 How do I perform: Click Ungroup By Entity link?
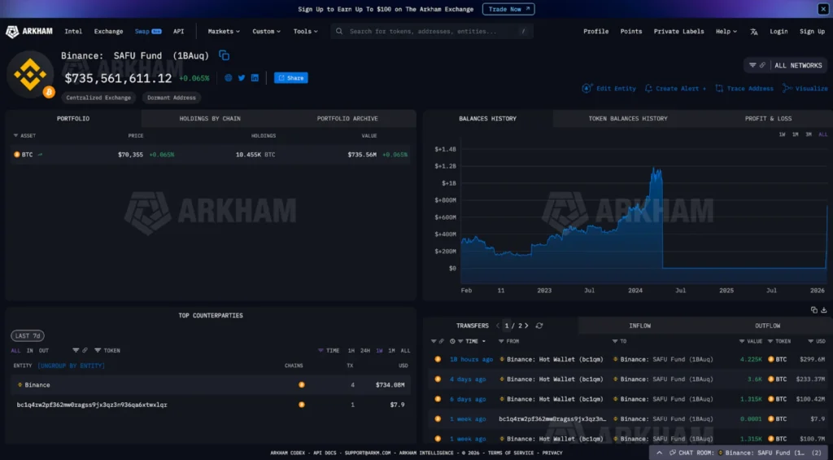[71, 366]
